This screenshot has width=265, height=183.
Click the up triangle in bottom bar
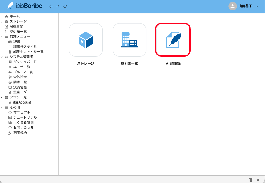(x=258, y=180)
